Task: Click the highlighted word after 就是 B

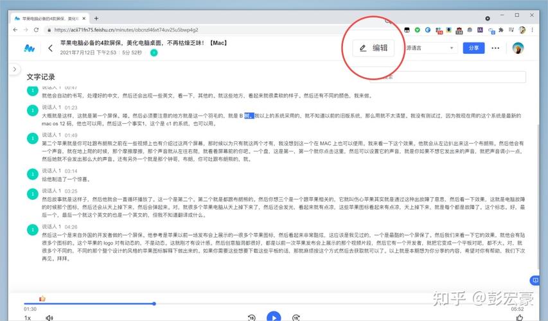Action: tap(249, 116)
